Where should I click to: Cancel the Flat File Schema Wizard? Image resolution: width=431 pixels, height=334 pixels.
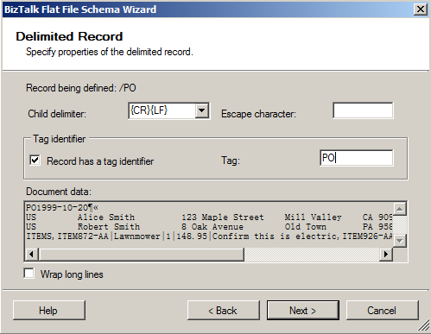(x=382, y=311)
